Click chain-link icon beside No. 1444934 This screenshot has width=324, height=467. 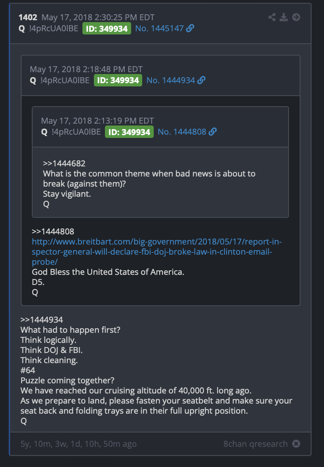[x=202, y=80]
